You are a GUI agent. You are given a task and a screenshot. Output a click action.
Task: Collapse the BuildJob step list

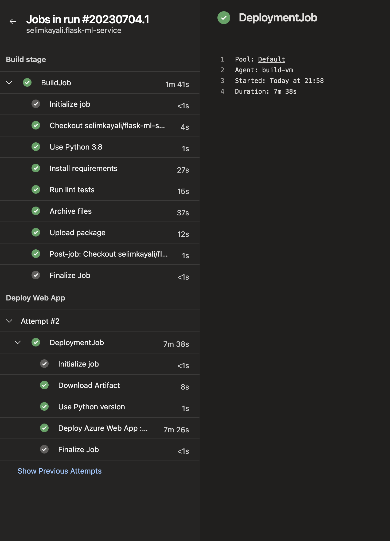pos(9,83)
